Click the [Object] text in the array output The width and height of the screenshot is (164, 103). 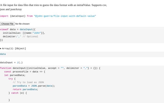click(20, 48)
